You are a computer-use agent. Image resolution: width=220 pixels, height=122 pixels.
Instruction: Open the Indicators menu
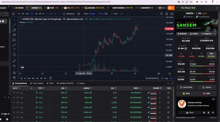(x=69, y=14)
